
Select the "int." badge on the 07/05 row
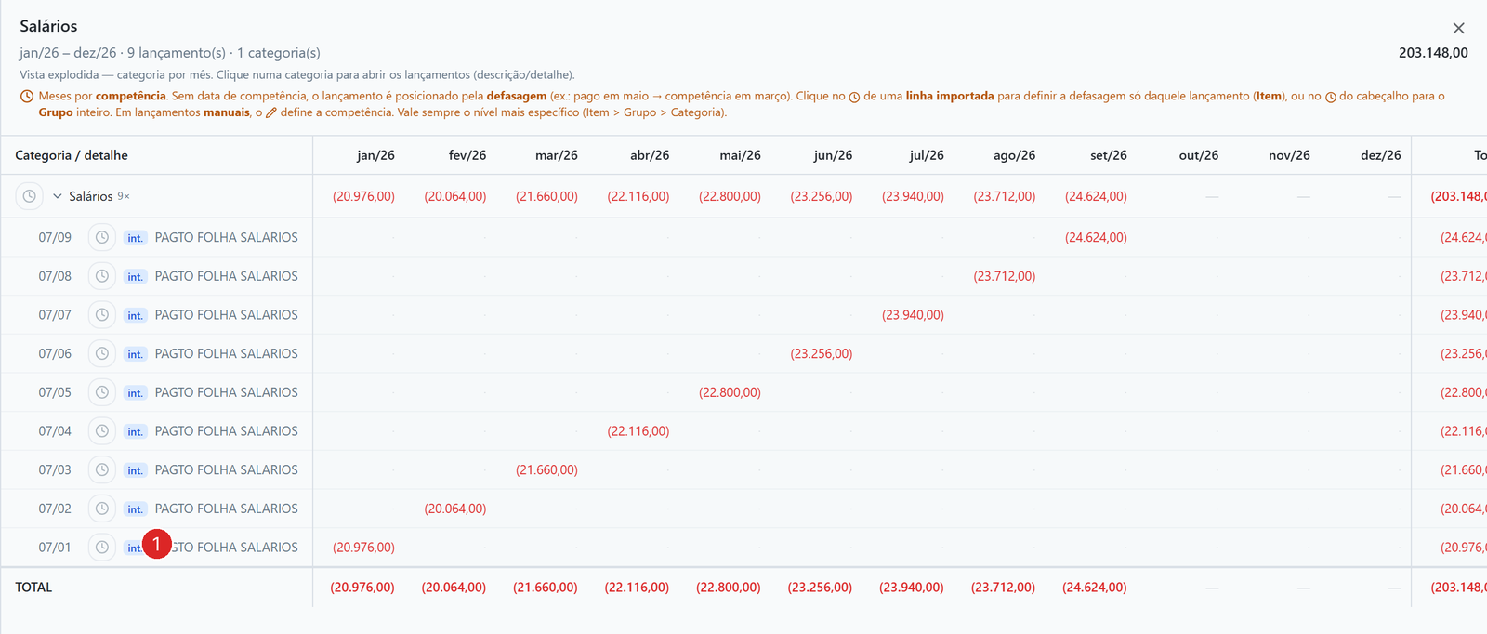136,393
